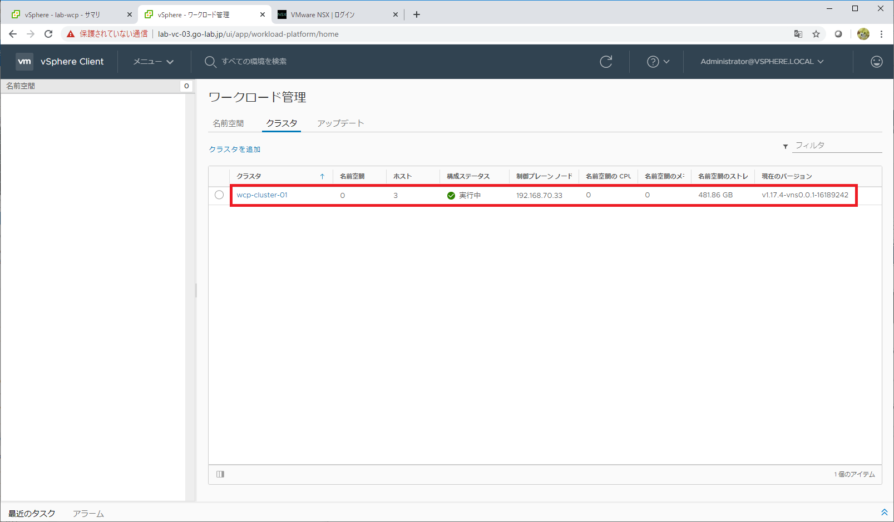Click the search magnifier icon
894x522 pixels.
coord(210,62)
